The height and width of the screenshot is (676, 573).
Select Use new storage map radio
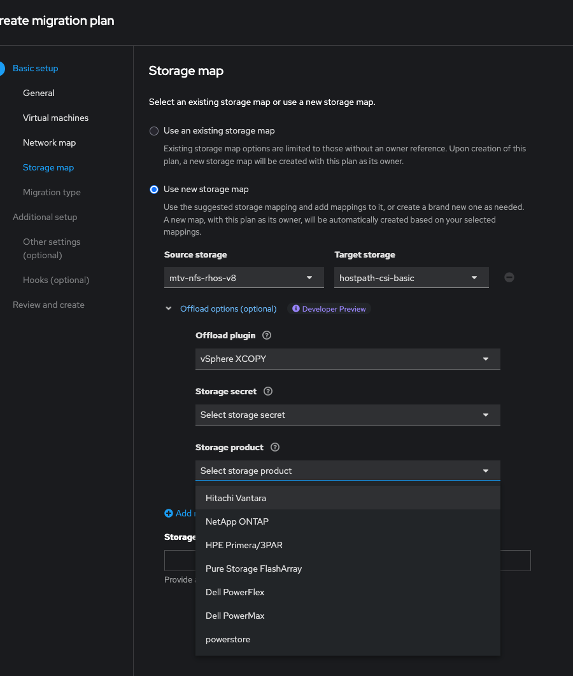[x=154, y=190]
